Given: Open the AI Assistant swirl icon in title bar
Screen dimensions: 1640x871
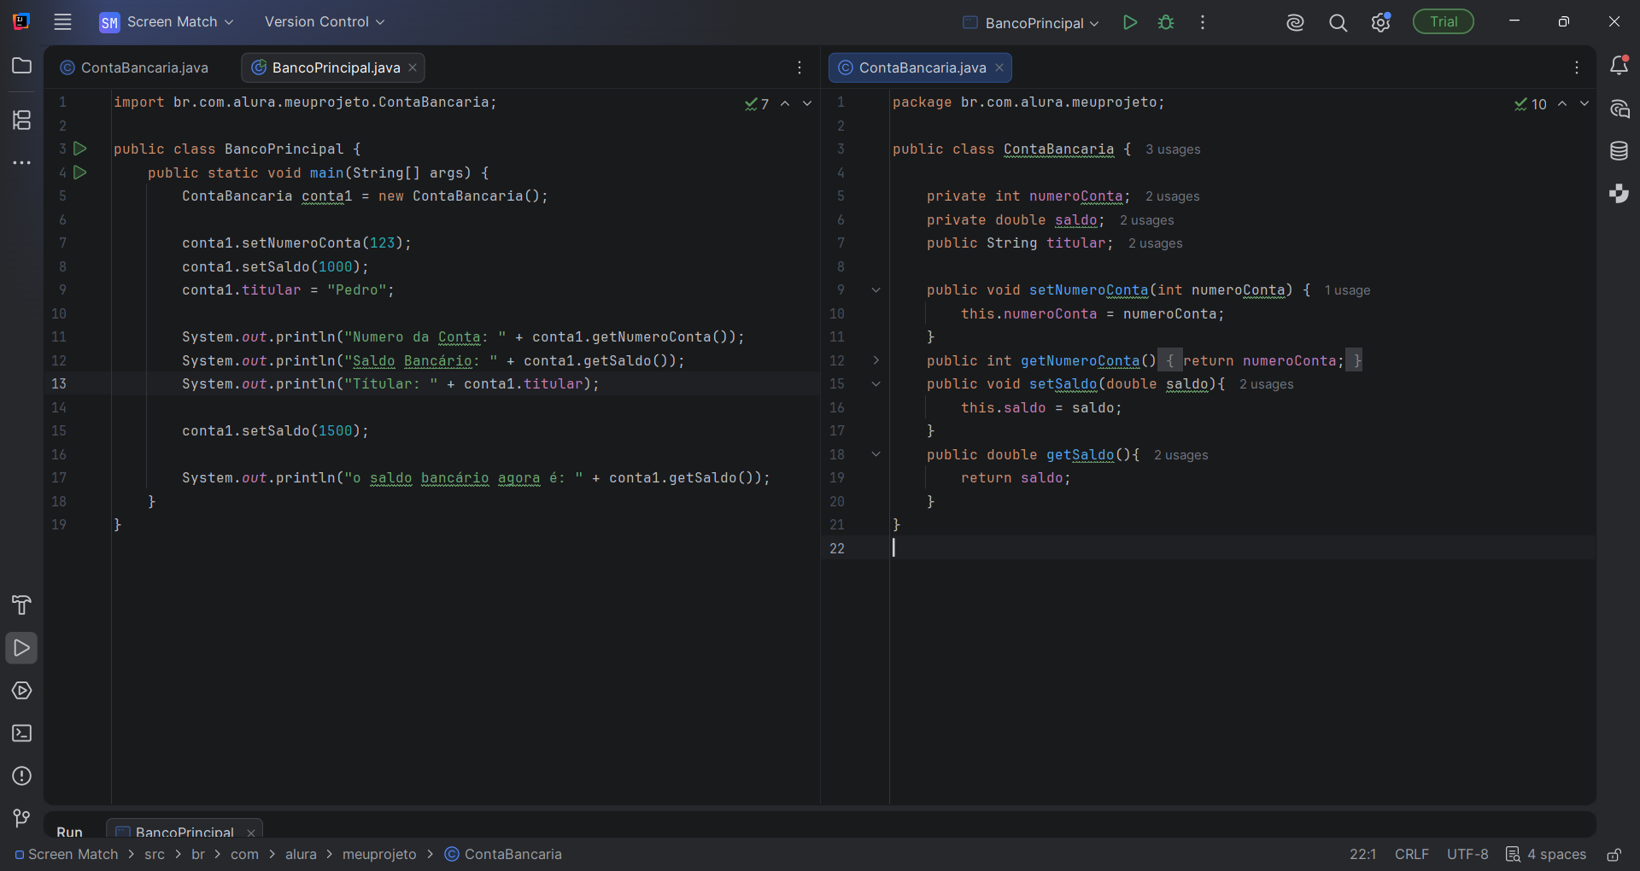Looking at the screenshot, I should pos(1295,23).
